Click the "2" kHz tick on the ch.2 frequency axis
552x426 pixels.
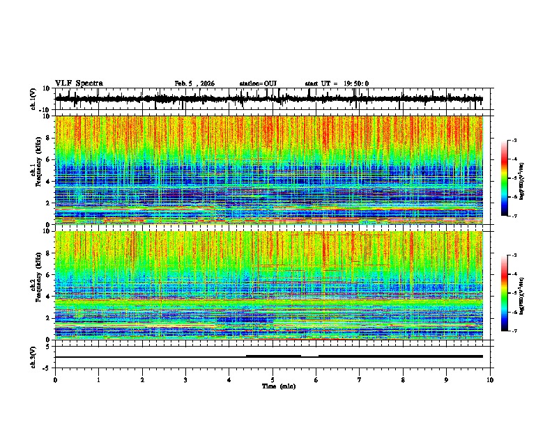[48, 318]
